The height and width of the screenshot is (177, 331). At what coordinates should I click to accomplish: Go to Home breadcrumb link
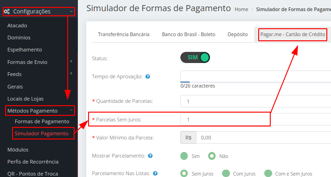241,9
